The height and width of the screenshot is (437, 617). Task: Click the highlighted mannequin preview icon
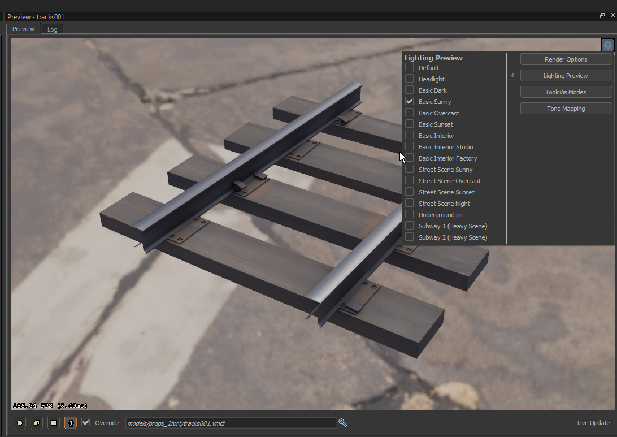pos(70,422)
